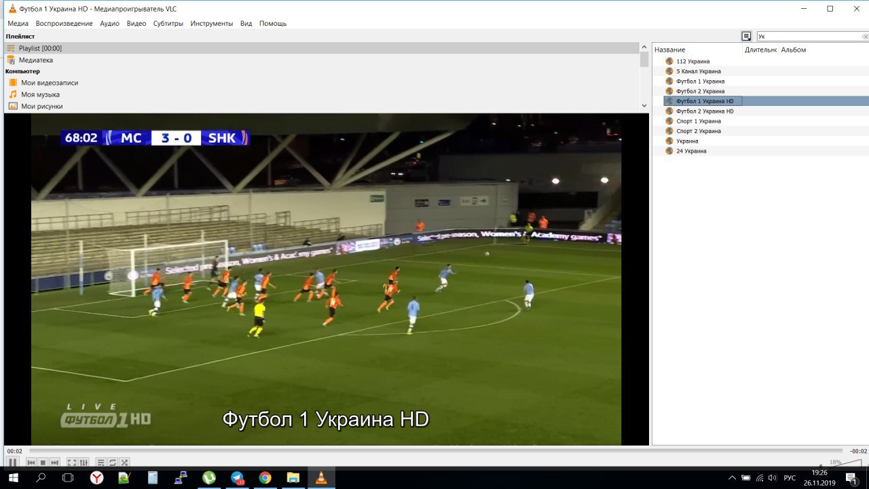Skip to next media item

(x=55, y=463)
